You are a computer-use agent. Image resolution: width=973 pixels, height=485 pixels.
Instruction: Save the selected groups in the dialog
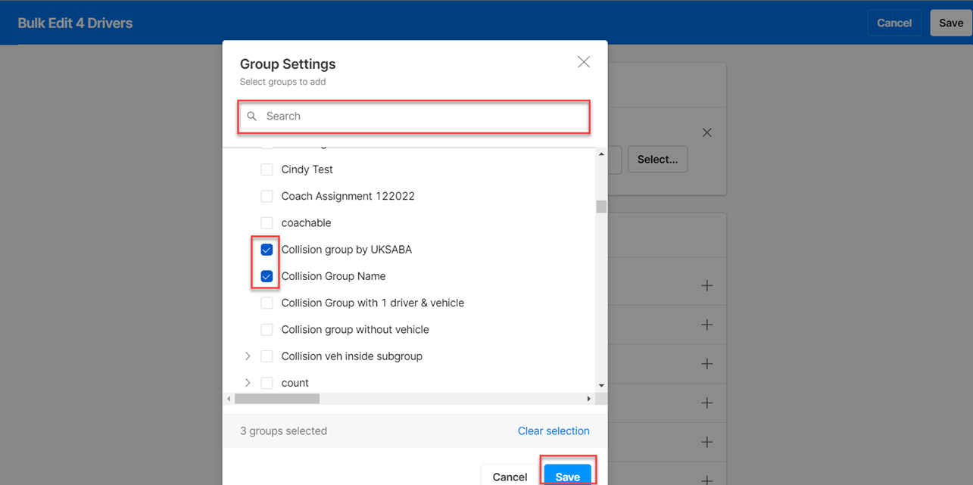(567, 477)
